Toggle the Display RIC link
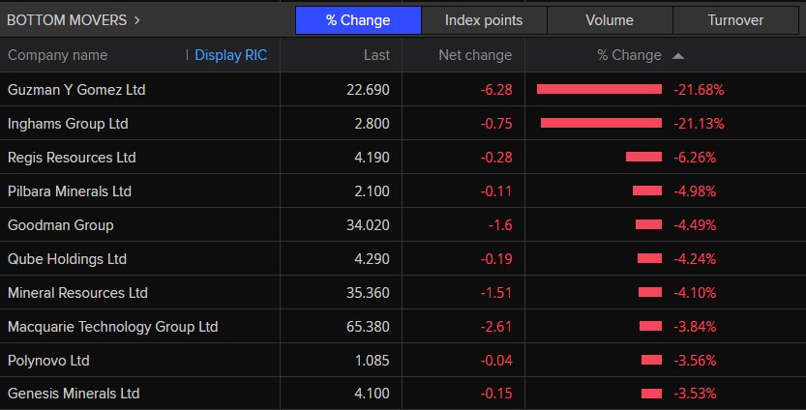Screen dimensions: 806x410 [230, 55]
